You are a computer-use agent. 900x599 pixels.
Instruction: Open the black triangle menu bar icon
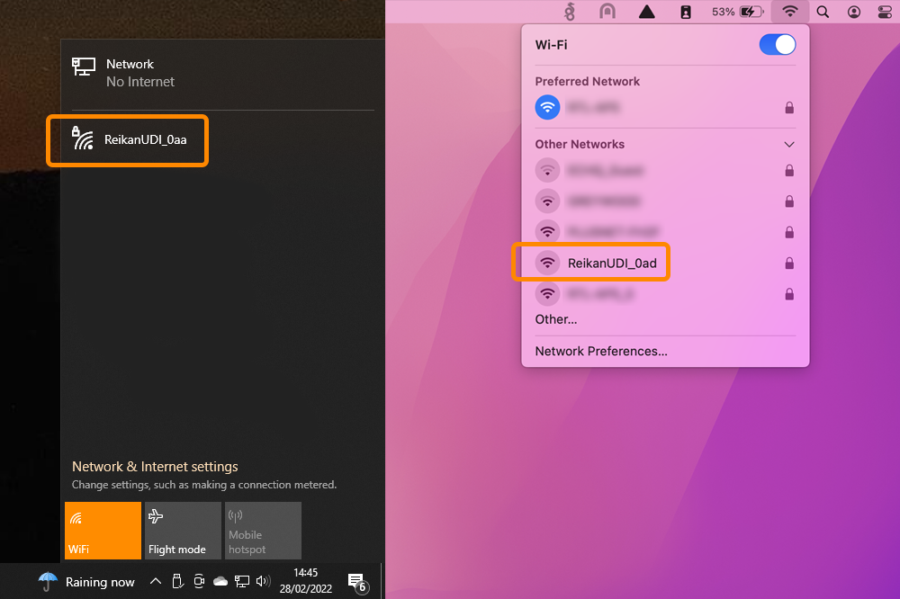(x=646, y=12)
